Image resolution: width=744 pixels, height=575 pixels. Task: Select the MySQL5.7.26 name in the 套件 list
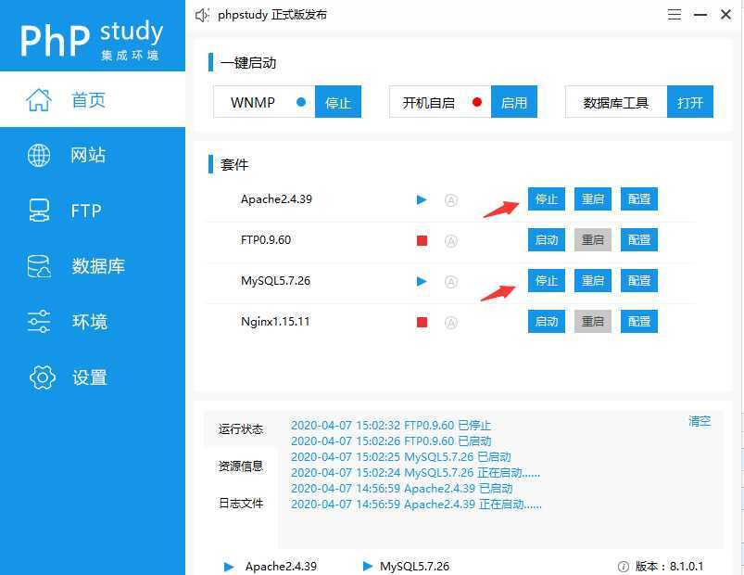point(276,281)
